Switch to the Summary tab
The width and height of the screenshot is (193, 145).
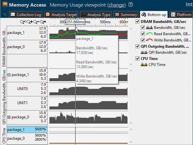126,14
